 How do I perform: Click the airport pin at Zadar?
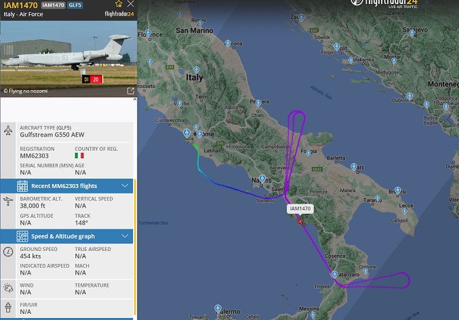click(301, 18)
